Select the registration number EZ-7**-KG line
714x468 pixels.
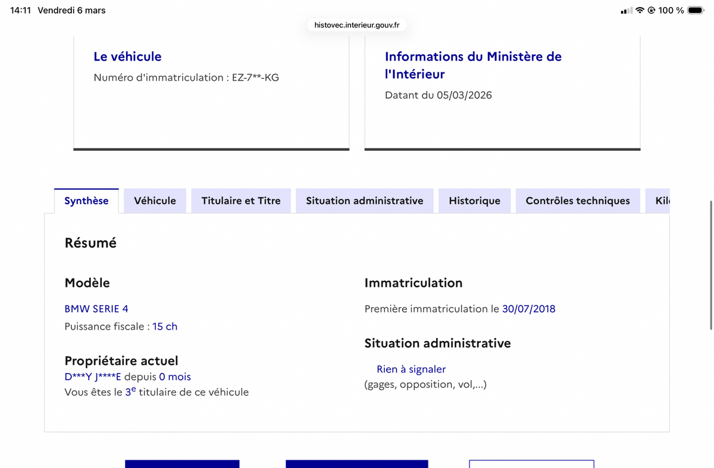[186, 77]
